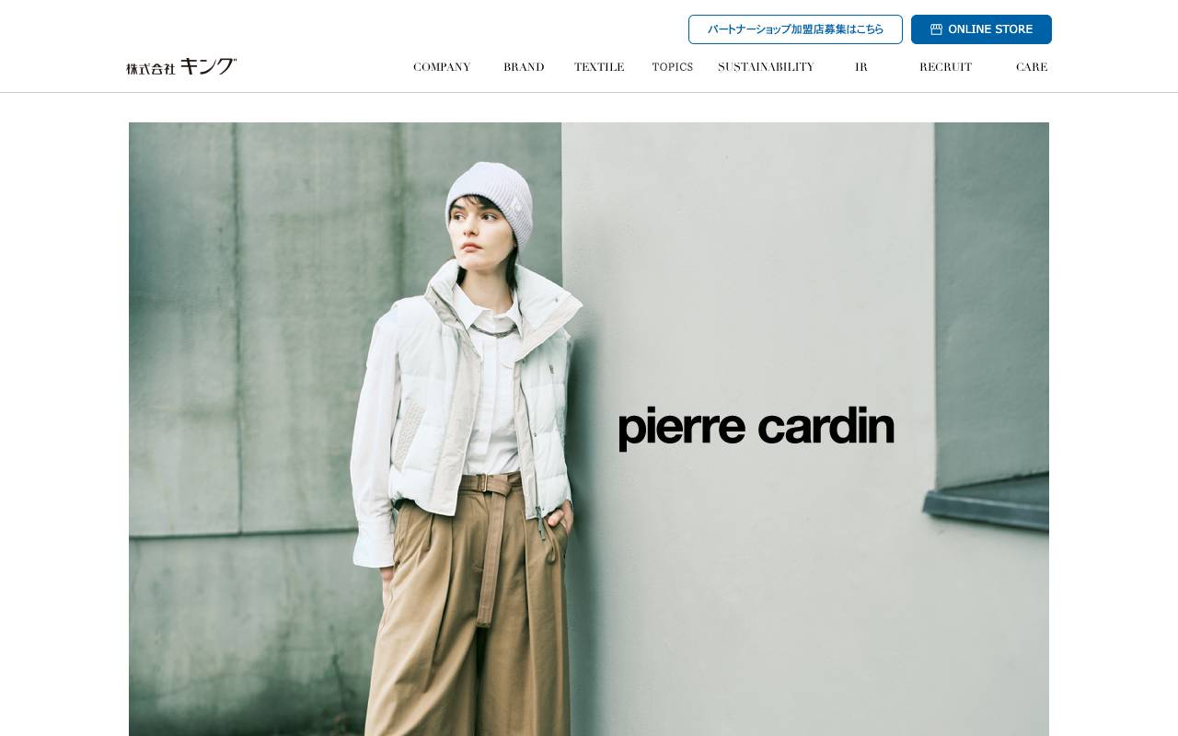Select CARE in the top navigation
Screen dimensions: 1178x736
click(1032, 67)
